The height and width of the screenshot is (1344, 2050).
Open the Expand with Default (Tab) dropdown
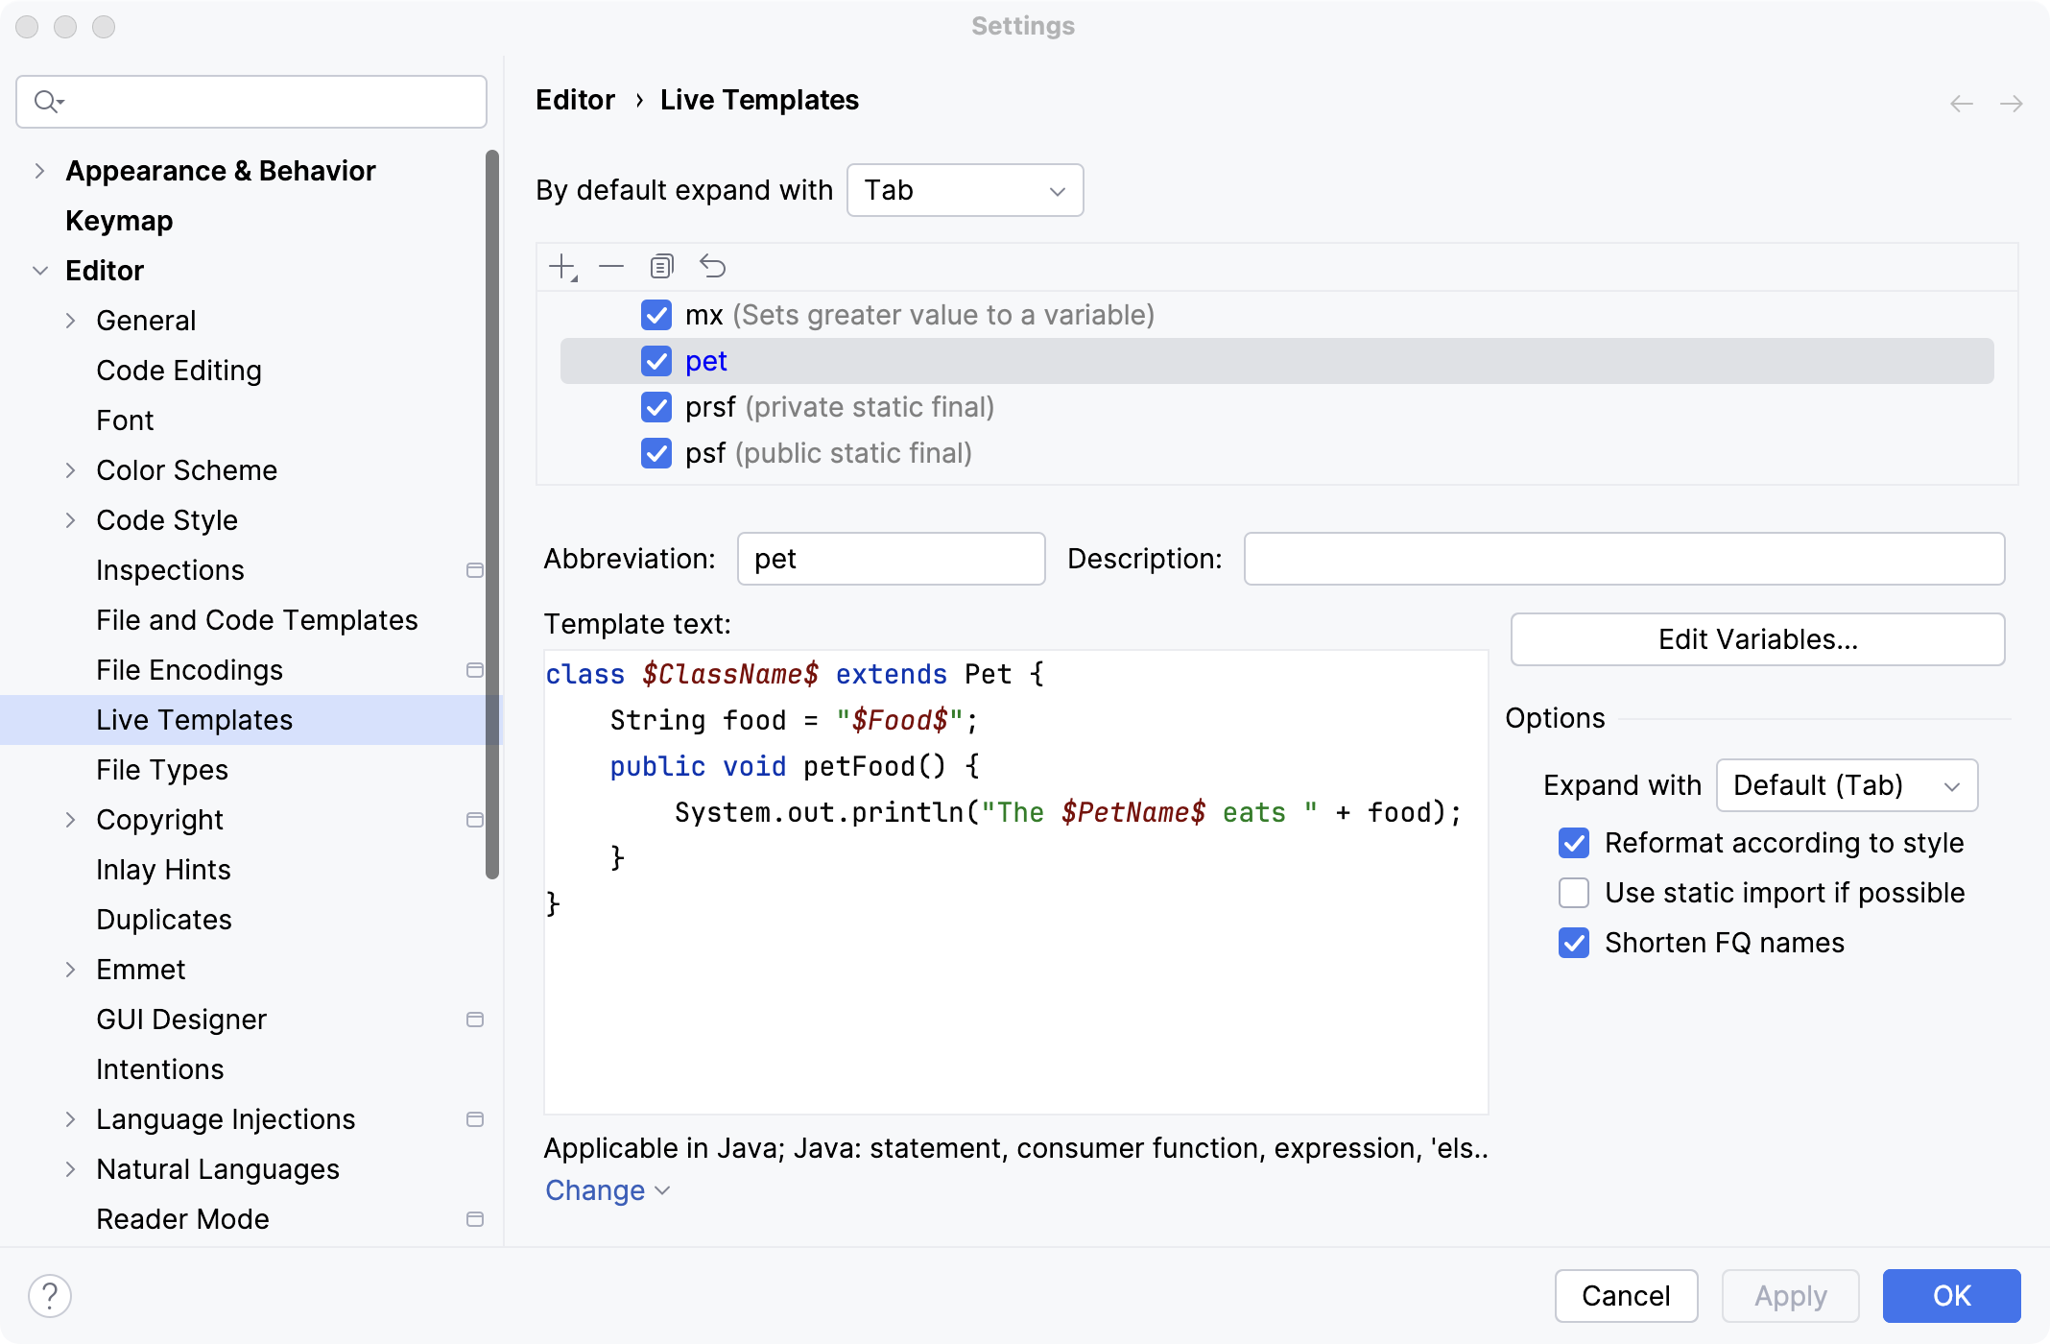pyautogui.click(x=1846, y=785)
